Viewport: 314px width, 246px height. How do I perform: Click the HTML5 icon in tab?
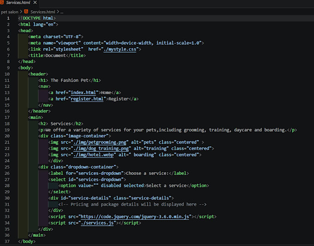click(2, 2)
